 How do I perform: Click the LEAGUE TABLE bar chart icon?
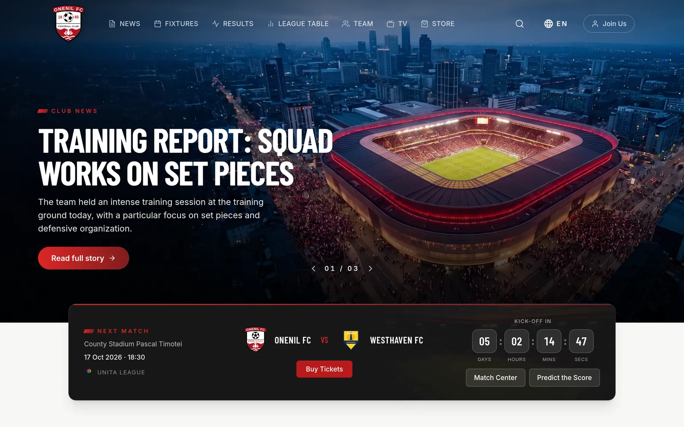(x=271, y=24)
